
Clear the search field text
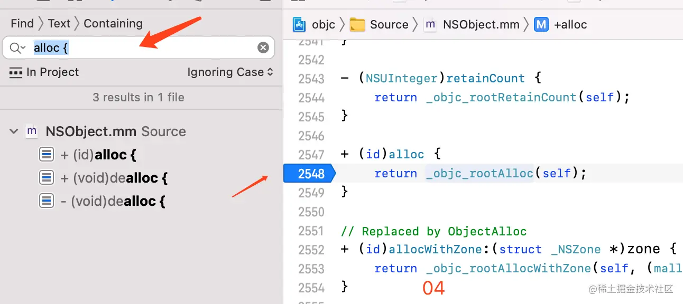(263, 48)
